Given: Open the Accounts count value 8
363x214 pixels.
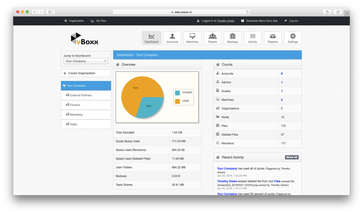Looking at the screenshot, I should 282,73.
